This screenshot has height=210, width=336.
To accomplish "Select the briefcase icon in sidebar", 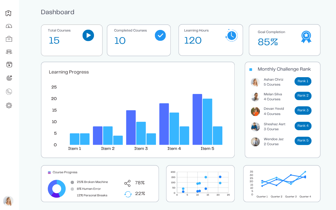I will 9,39.
